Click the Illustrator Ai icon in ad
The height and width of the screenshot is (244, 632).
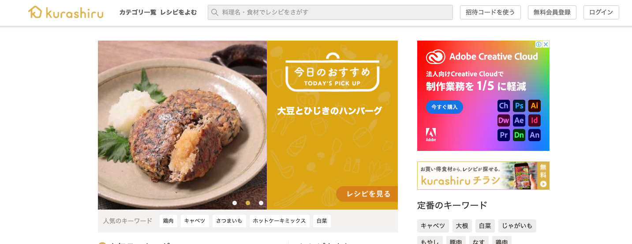coord(535,106)
